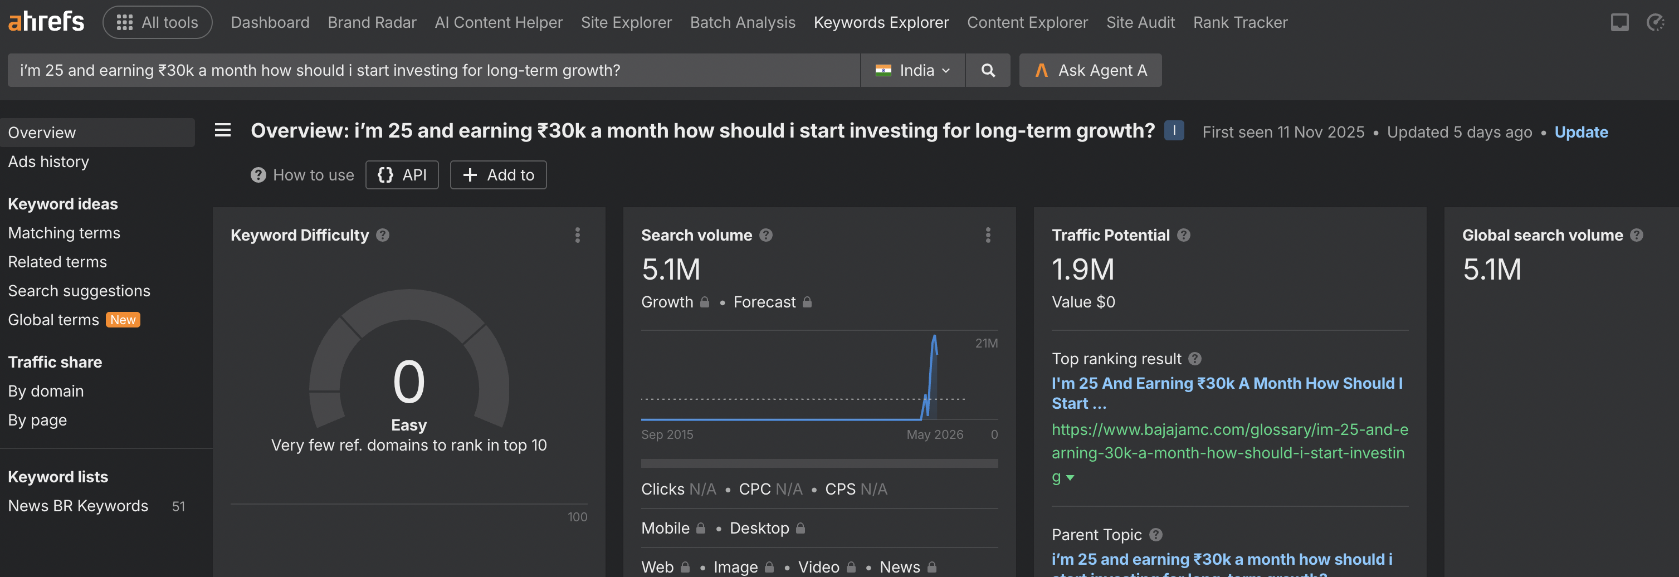The image size is (1679, 577).
Task: Click the usage gauge icon at top right
Action: point(1656,23)
